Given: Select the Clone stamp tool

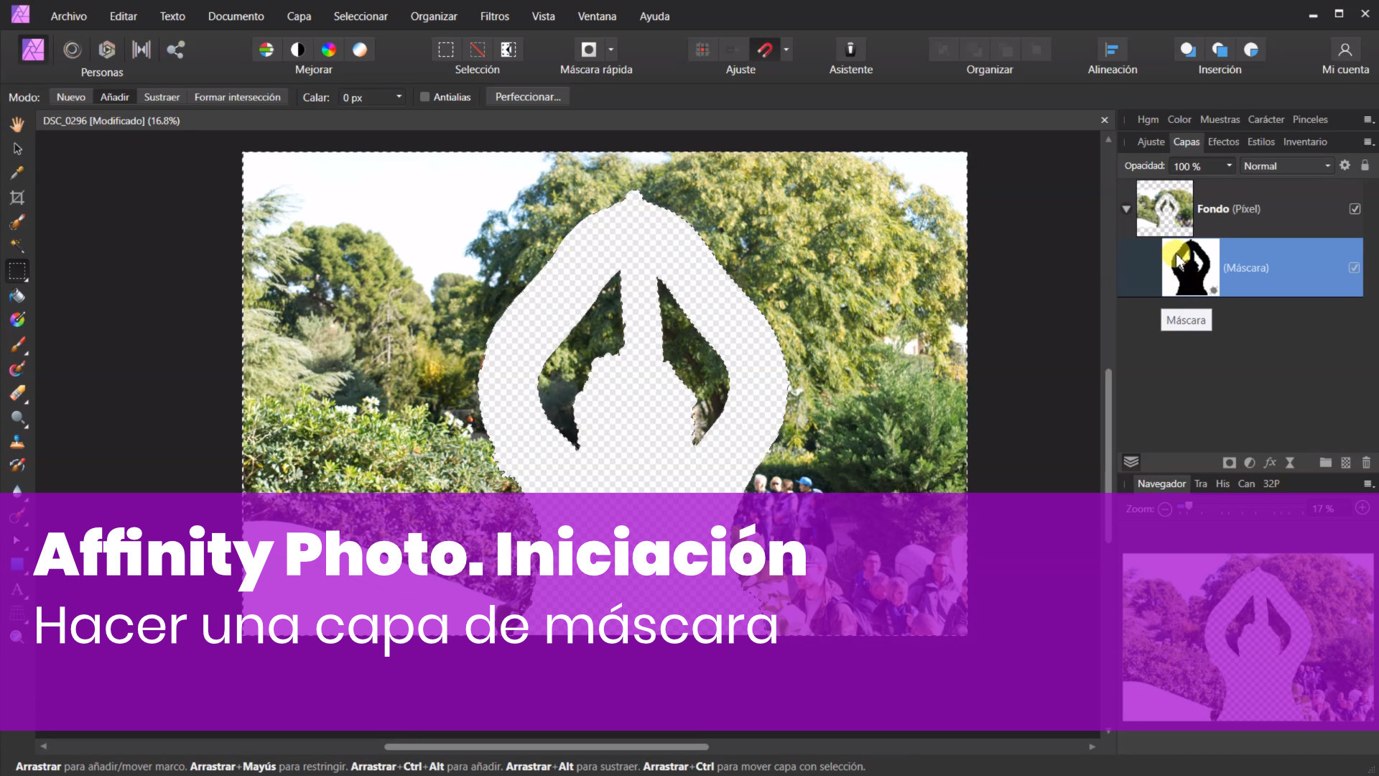Looking at the screenshot, I should pos(17,442).
